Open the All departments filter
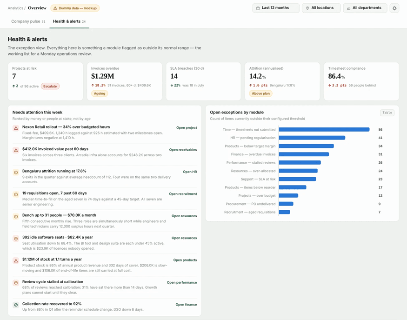The image size is (407, 320). (x=365, y=8)
